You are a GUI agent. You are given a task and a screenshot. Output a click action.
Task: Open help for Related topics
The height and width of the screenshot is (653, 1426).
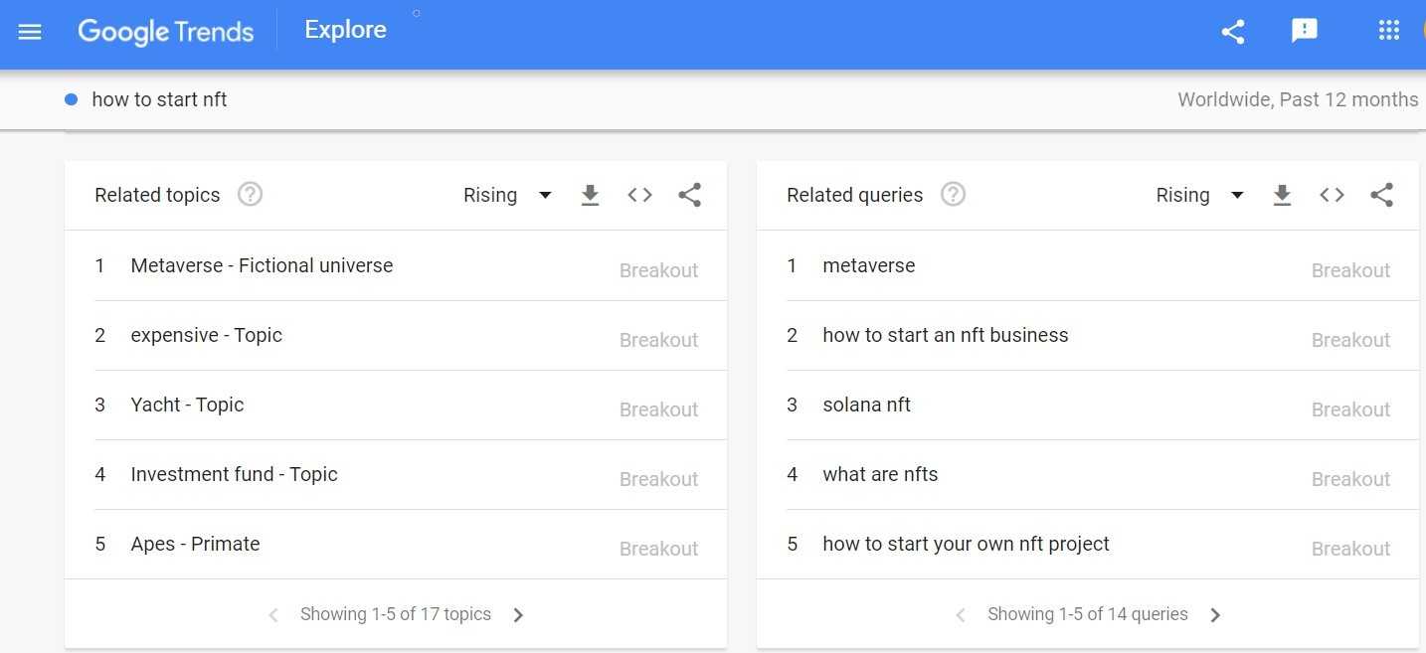coord(250,195)
